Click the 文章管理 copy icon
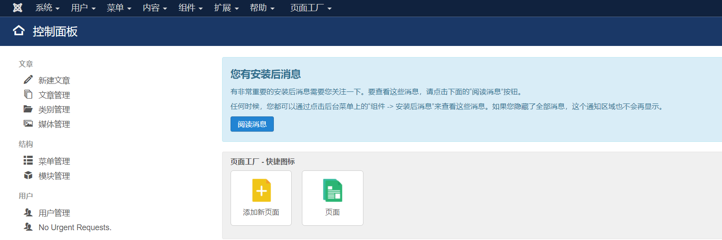Viewport: 722px width, 240px height. [28, 95]
